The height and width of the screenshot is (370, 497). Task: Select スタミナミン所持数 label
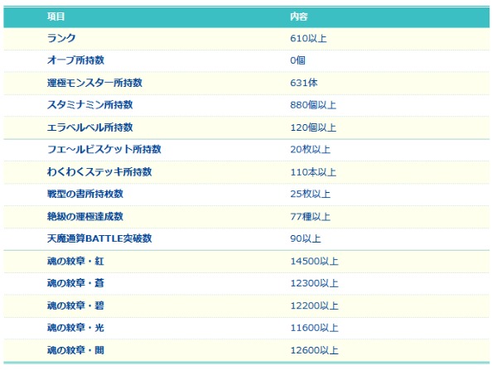click(89, 105)
